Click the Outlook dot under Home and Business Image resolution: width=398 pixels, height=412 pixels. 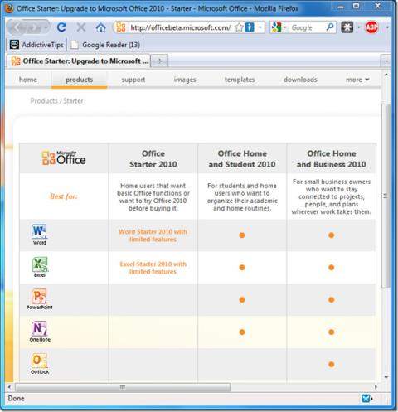point(332,365)
